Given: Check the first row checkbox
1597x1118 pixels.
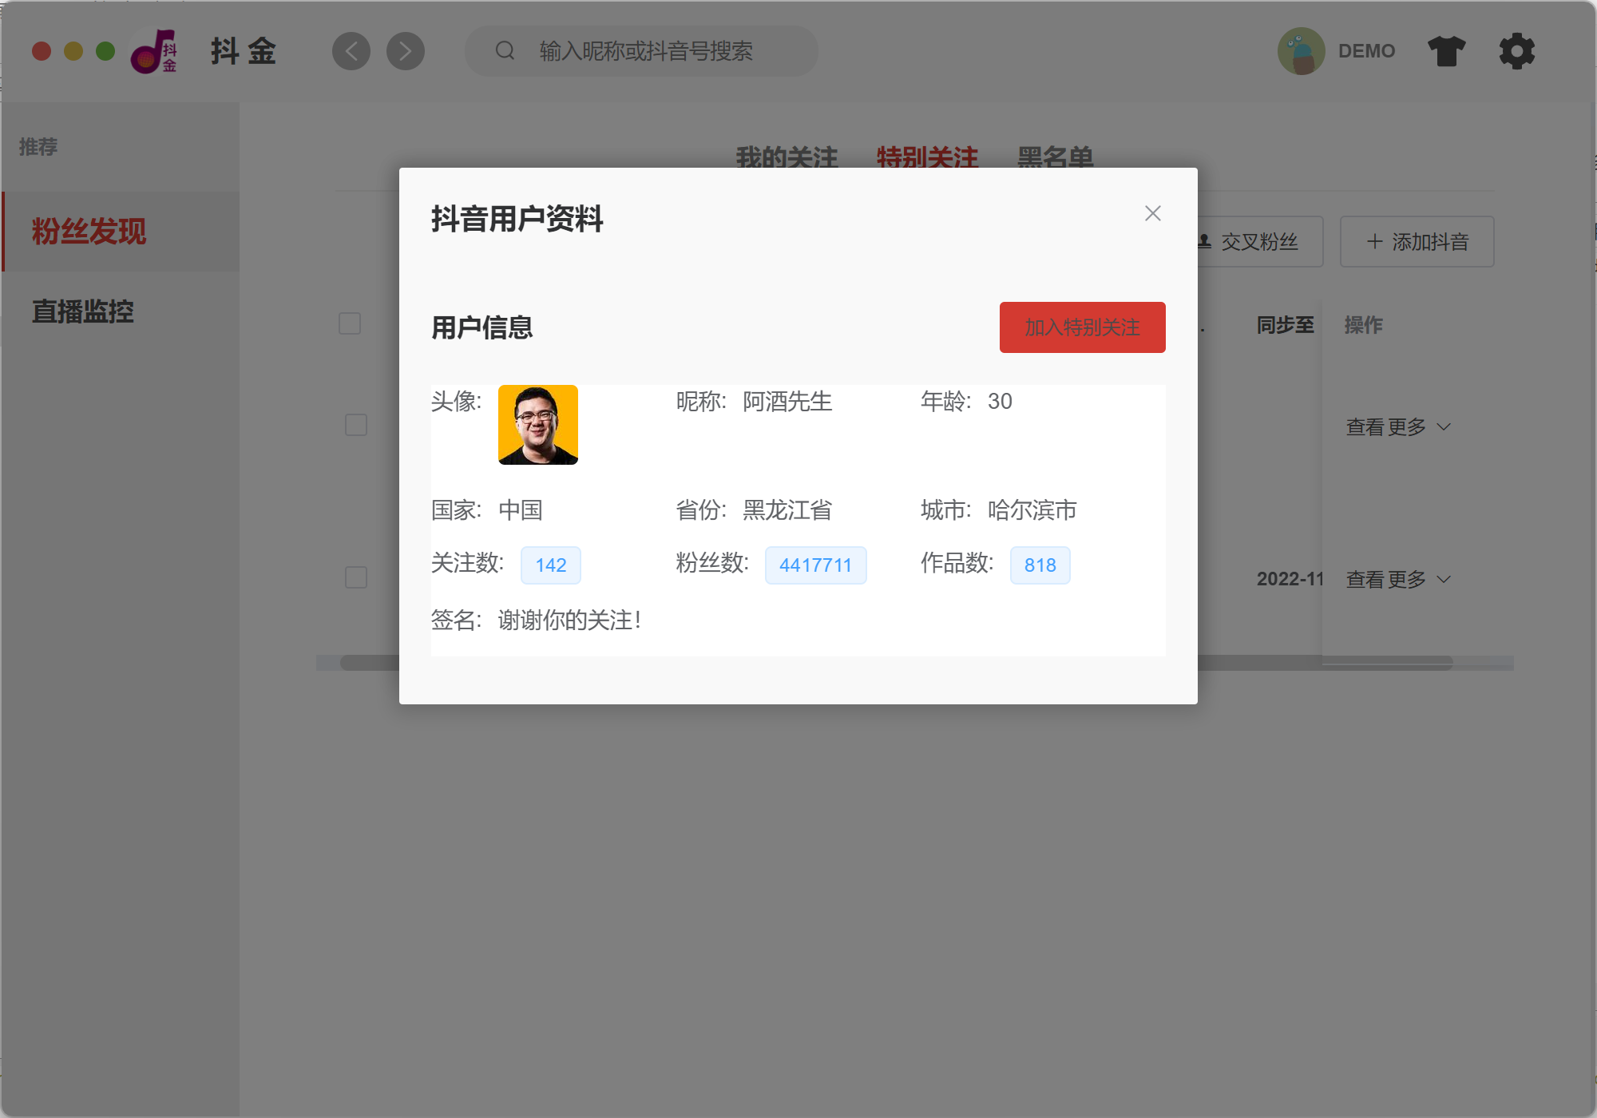Looking at the screenshot, I should point(356,425).
